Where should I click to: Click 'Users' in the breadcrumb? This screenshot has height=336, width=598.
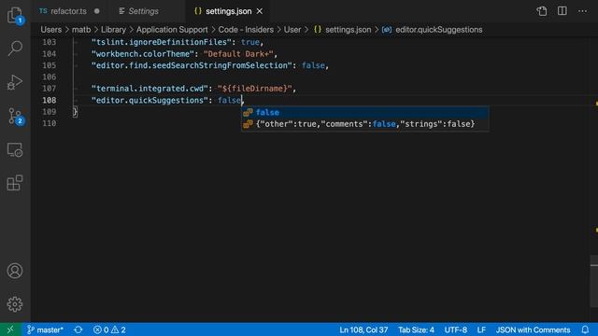tap(51, 30)
